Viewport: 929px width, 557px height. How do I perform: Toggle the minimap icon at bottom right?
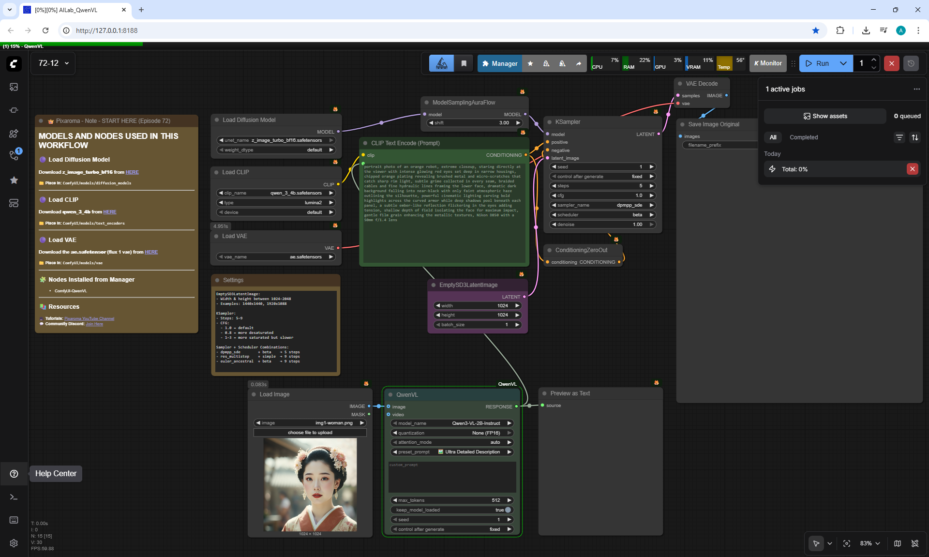[897, 543]
